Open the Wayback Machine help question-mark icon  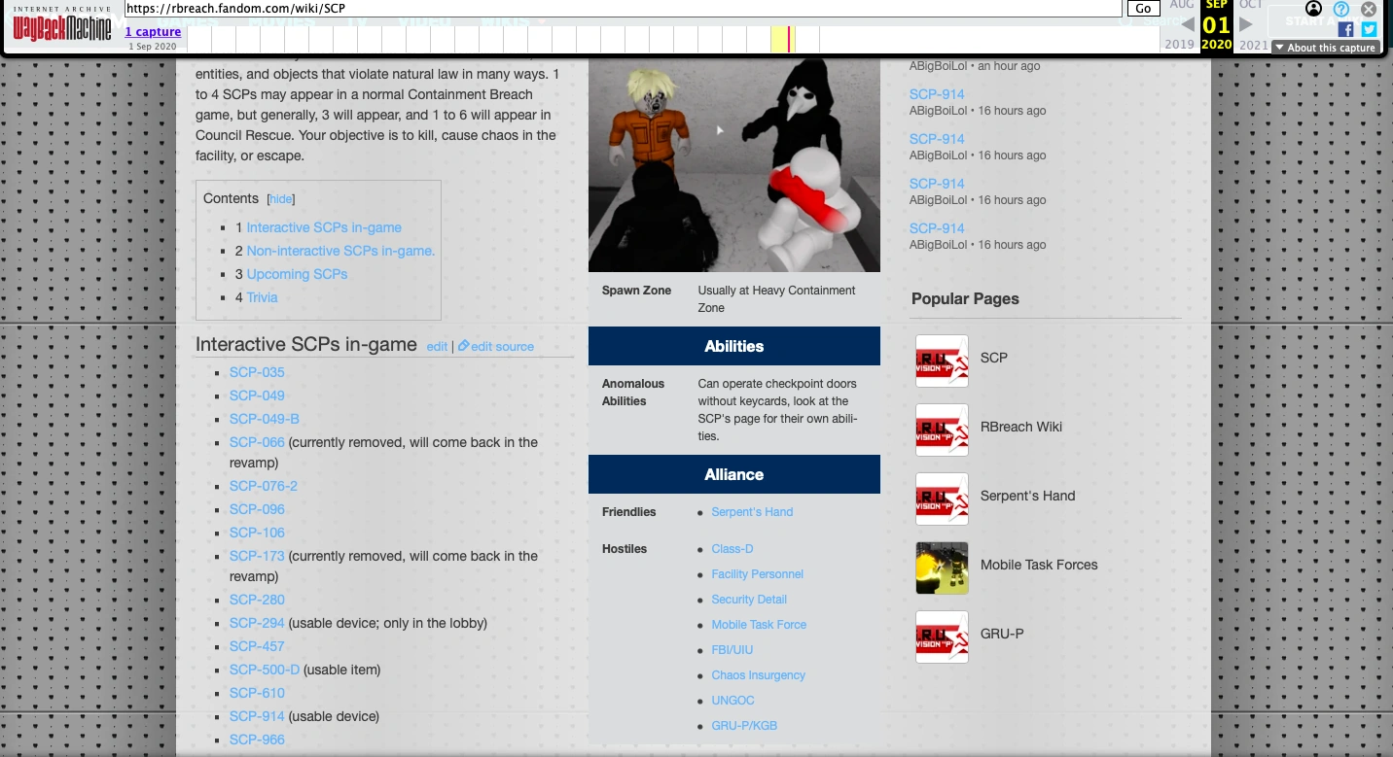point(1340,9)
